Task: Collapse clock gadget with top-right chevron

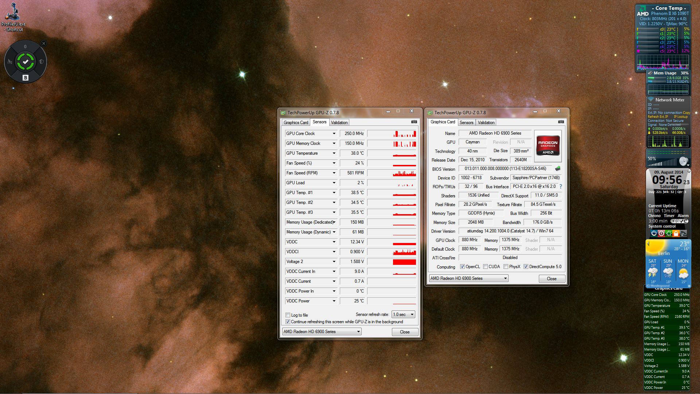Action: pyautogui.click(x=689, y=171)
